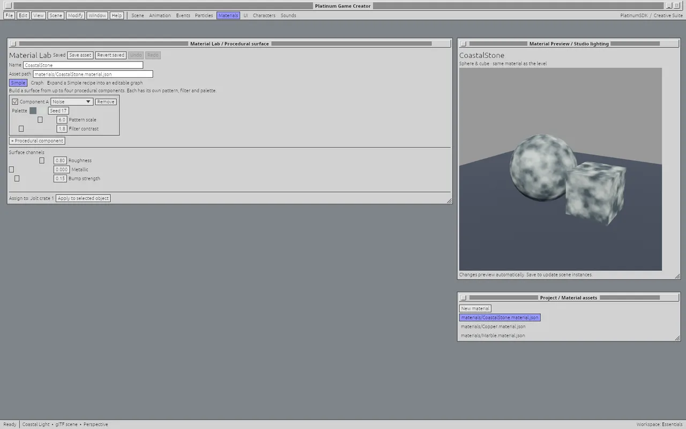Open the File menu
686x429 pixels.
(x=9, y=16)
